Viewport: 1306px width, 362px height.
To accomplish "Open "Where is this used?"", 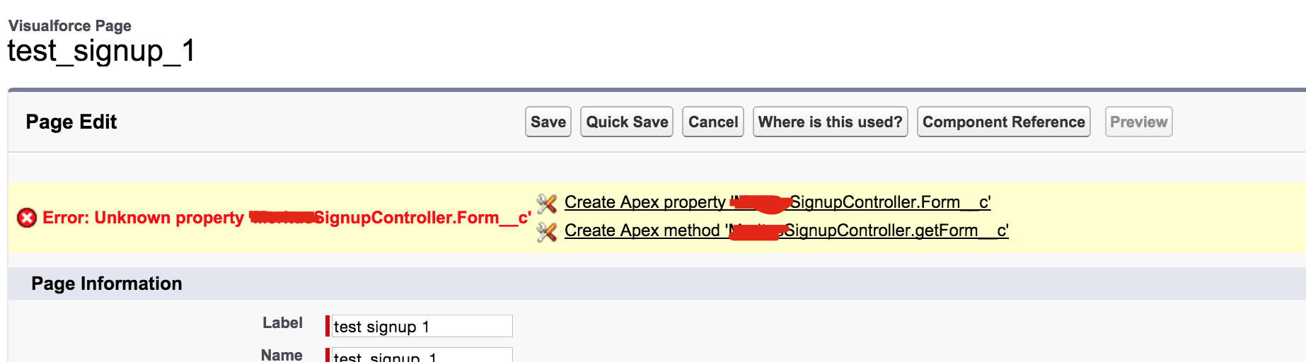I will [x=830, y=122].
